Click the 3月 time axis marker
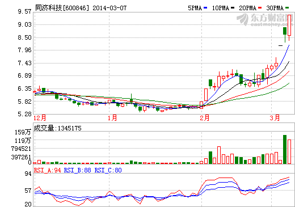Image resolution: width=295 pixels, height=207 pixels. [x=275, y=118]
